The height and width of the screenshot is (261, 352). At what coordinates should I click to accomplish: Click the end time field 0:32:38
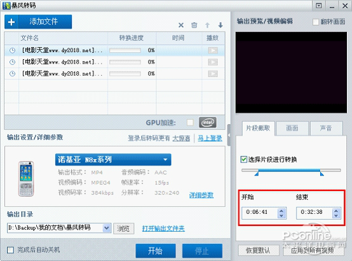(315, 213)
